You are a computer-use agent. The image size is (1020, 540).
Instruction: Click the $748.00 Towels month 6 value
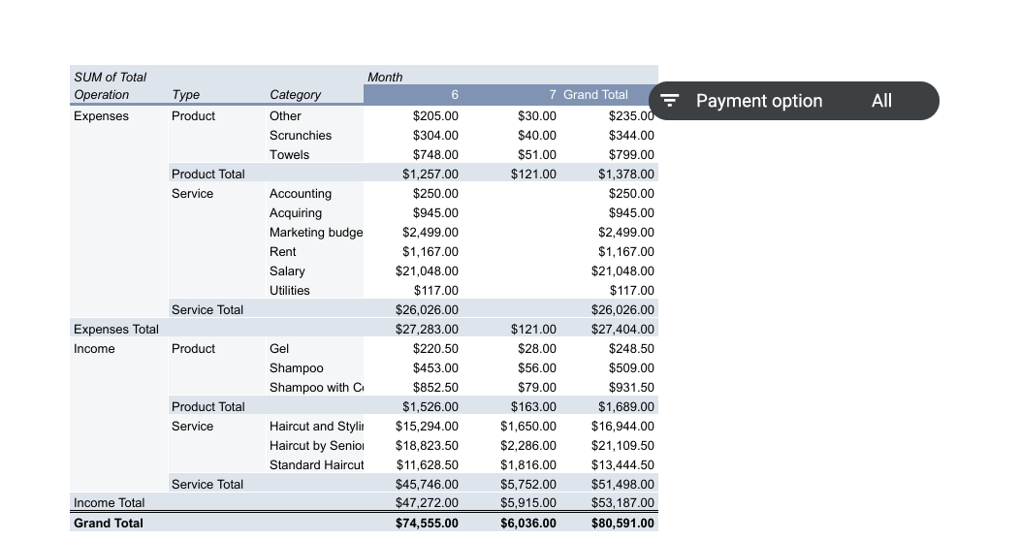click(x=435, y=155)
